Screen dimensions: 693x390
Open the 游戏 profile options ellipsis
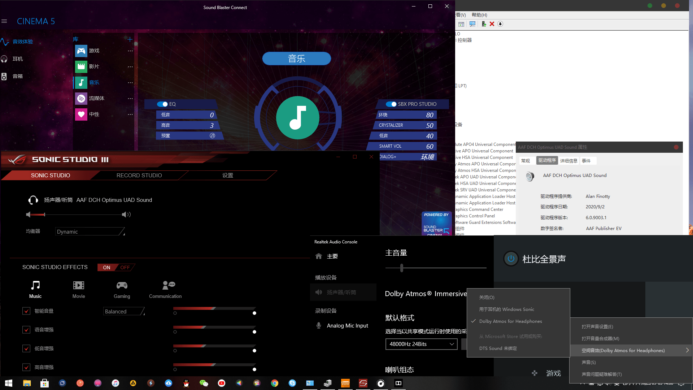click(130, 51)
